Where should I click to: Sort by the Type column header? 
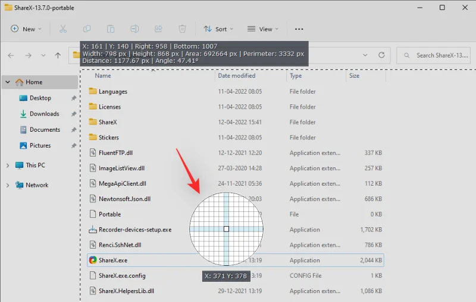click(296, 76)
